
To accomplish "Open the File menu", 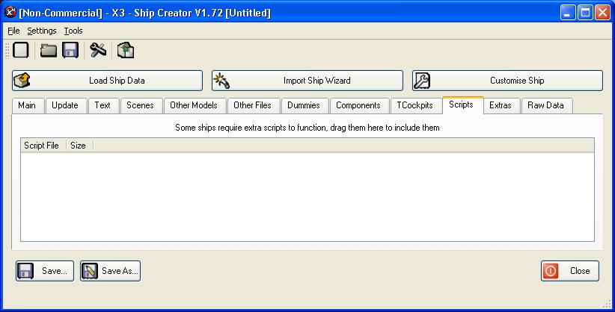I will [13, 31].
